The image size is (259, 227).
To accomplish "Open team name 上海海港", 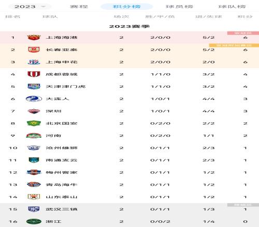I will (62, 38).
